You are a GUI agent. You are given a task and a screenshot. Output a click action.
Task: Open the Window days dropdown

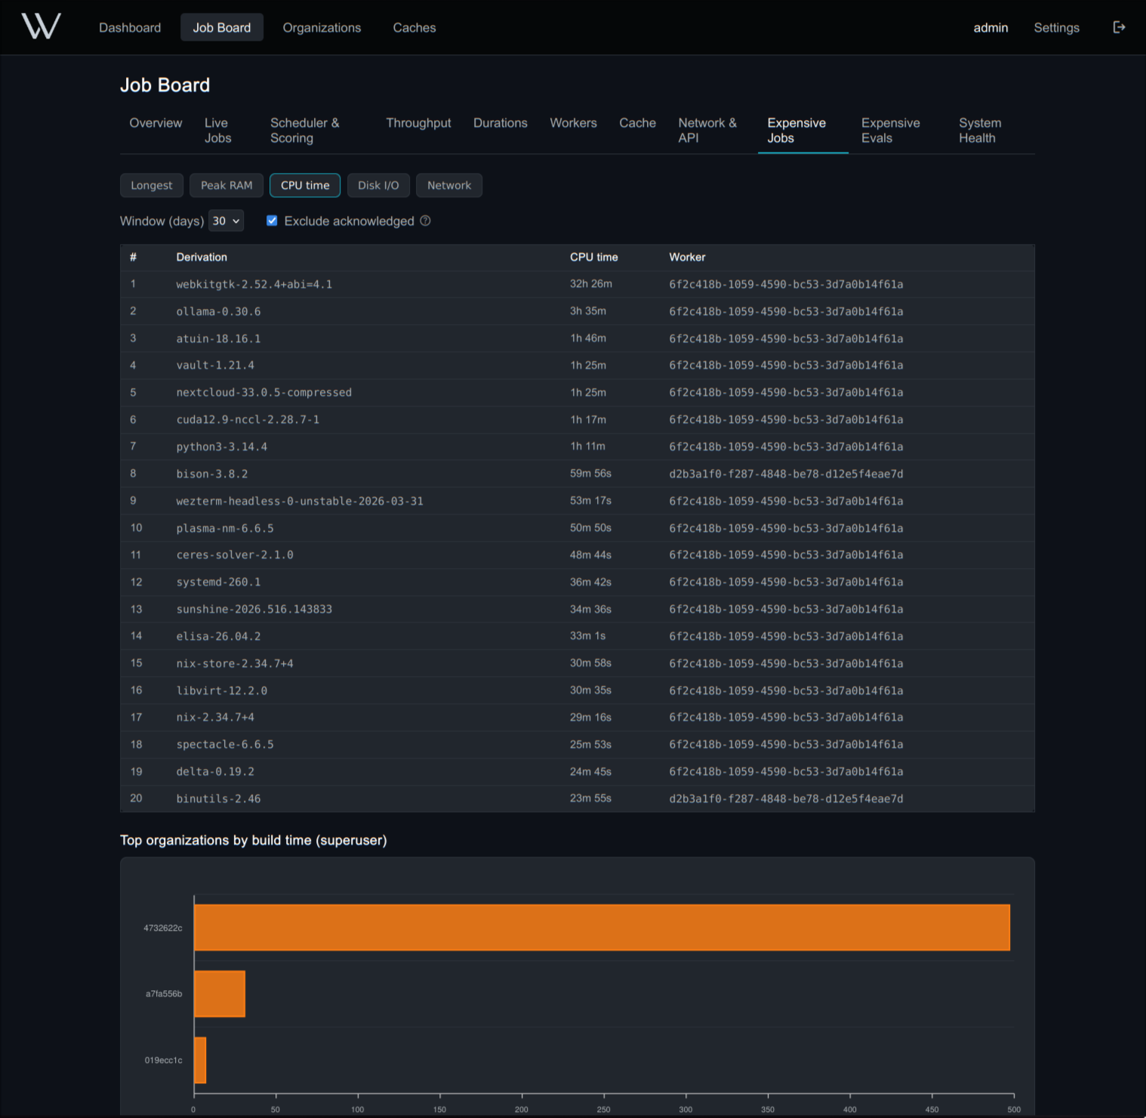226,221
